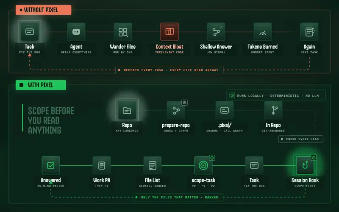
Task: Click the File List document icon
Action: 153,165
